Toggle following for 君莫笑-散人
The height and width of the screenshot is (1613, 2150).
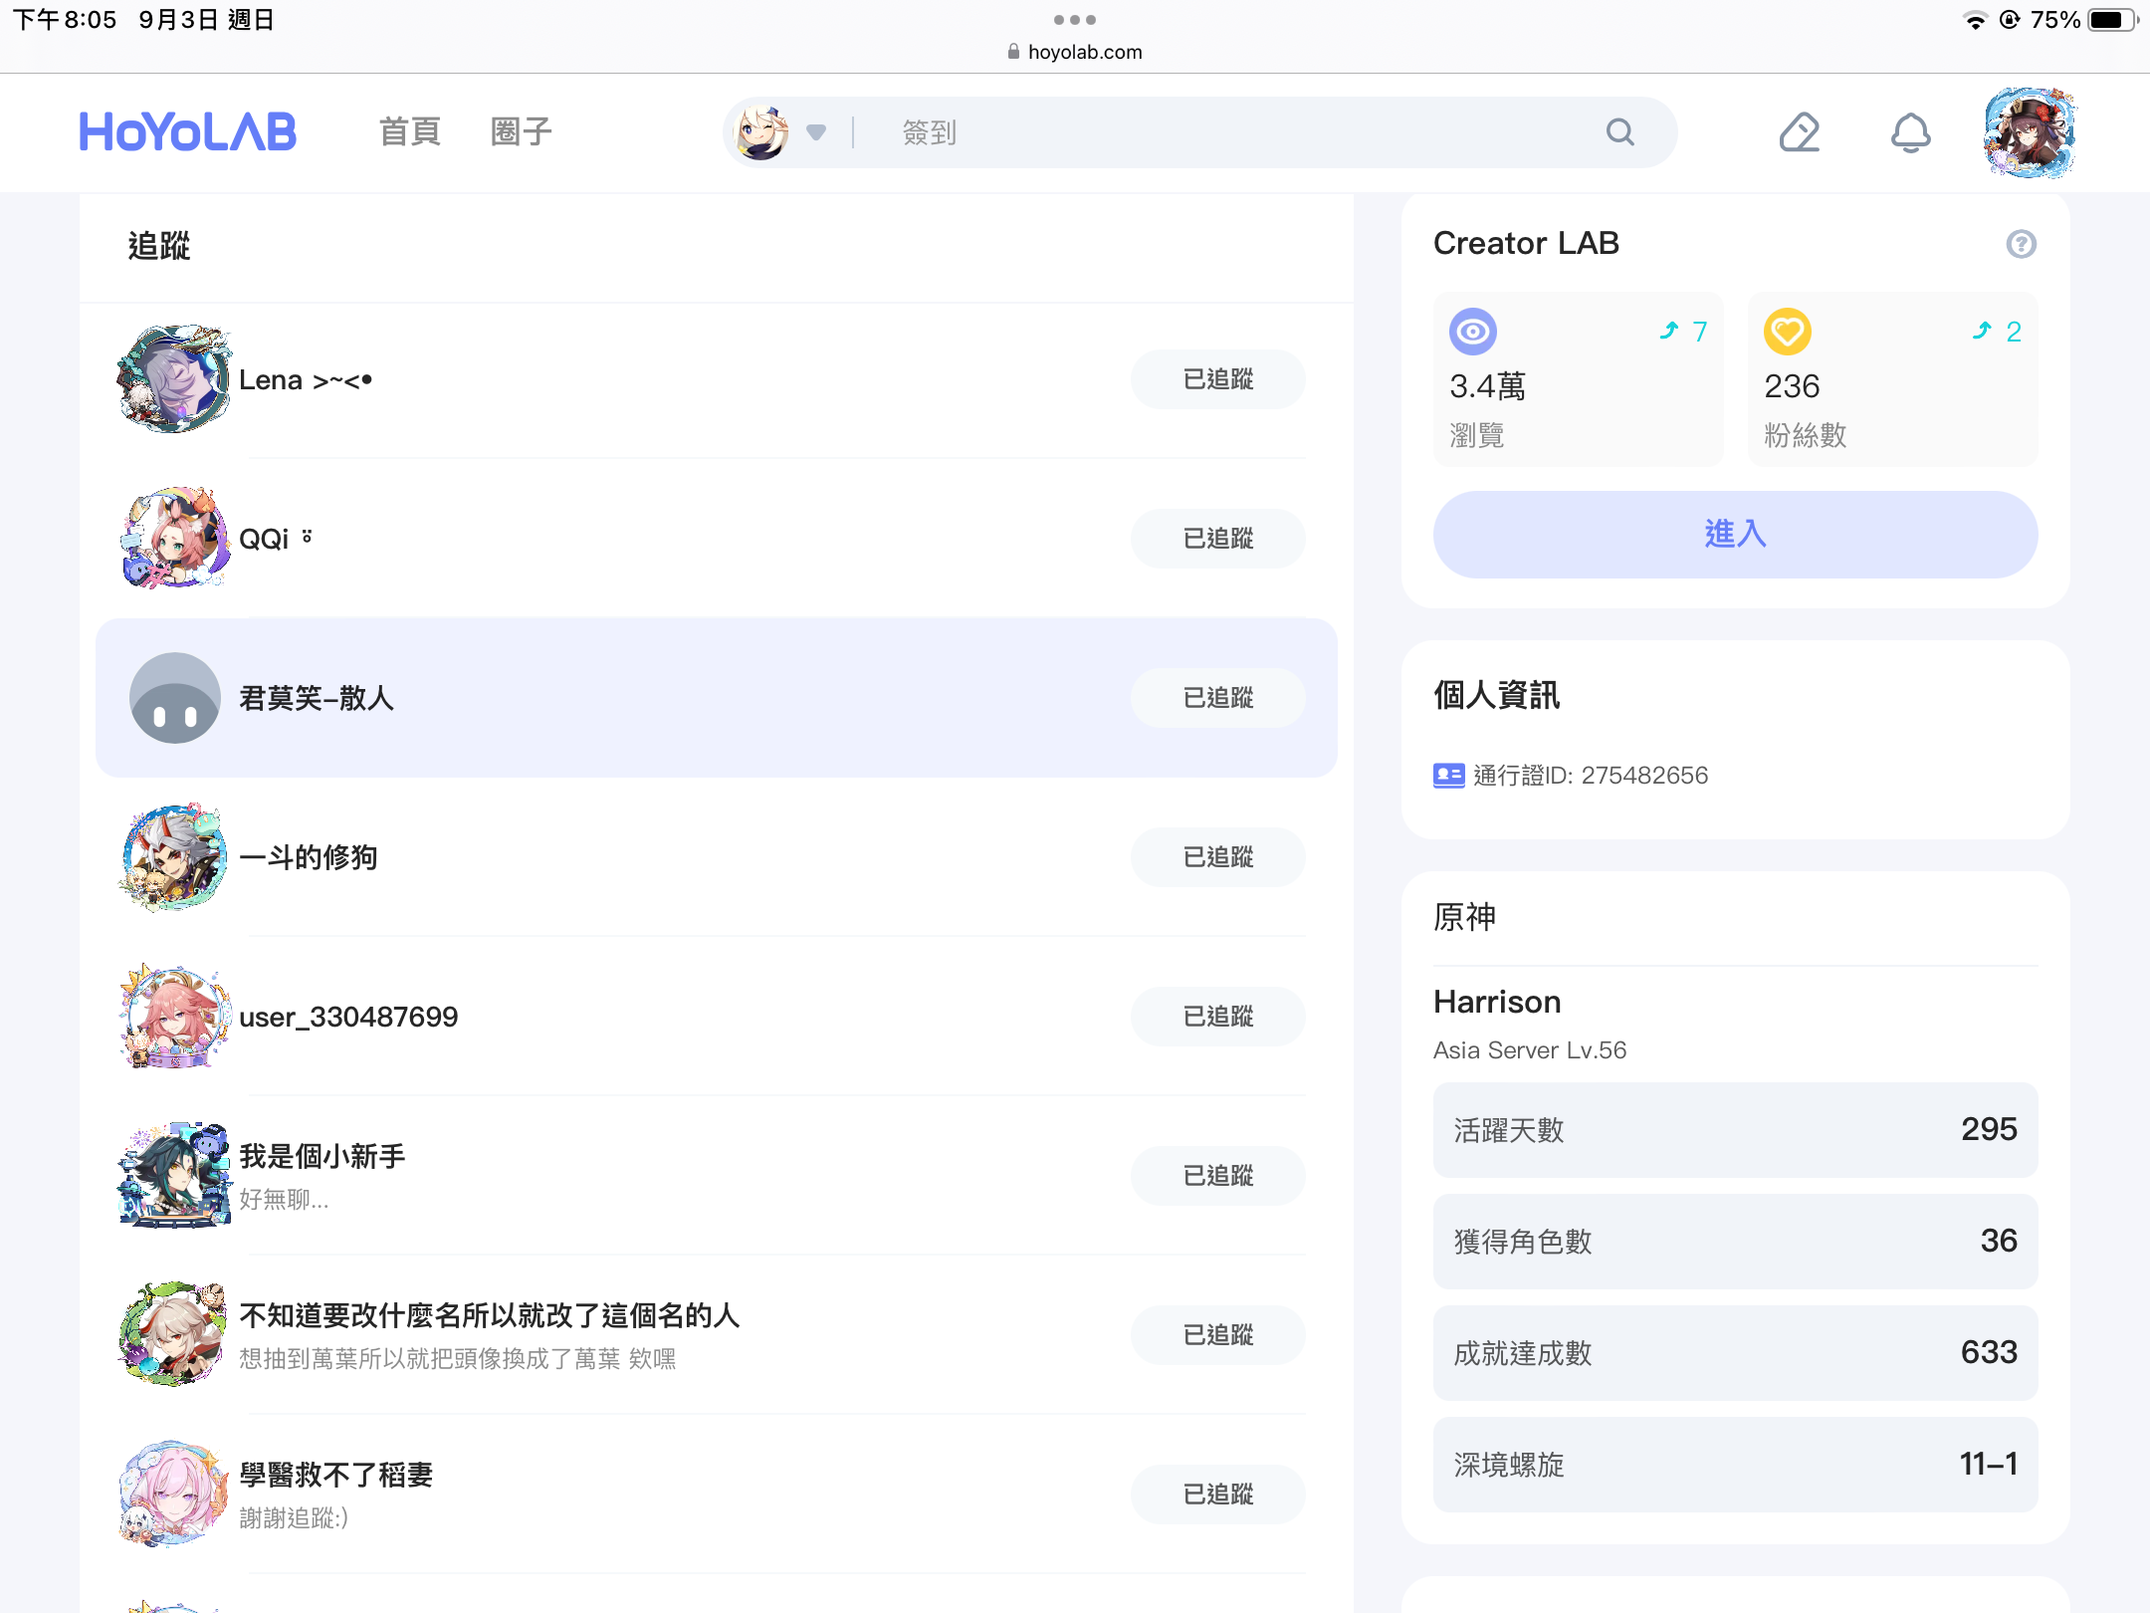[1217, 698]
